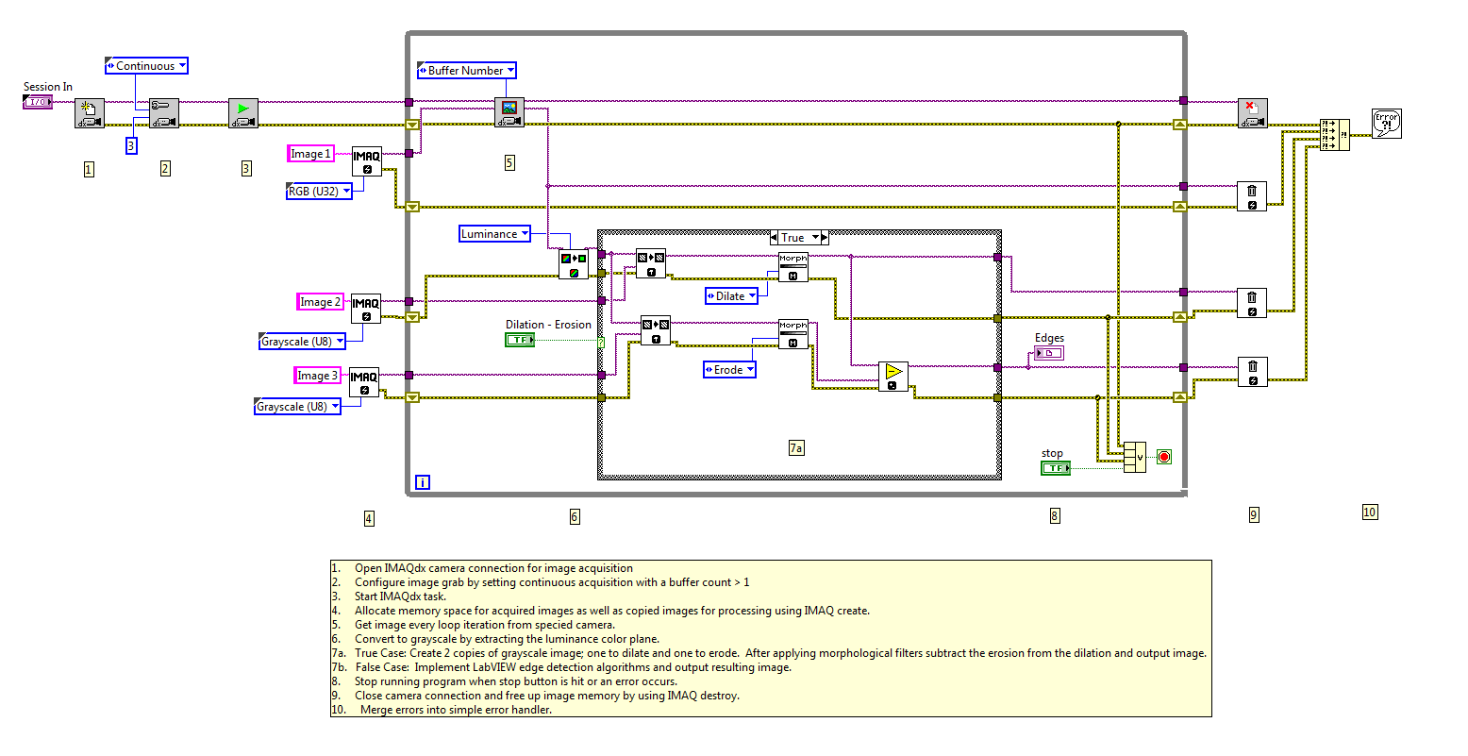1468x756 pixels.
Task: Click the 'Dilation - Erosion' label
Action: pos(548,325)
